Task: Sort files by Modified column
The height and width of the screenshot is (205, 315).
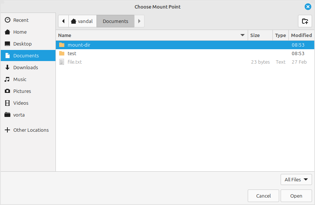Action: pos(301,35)
